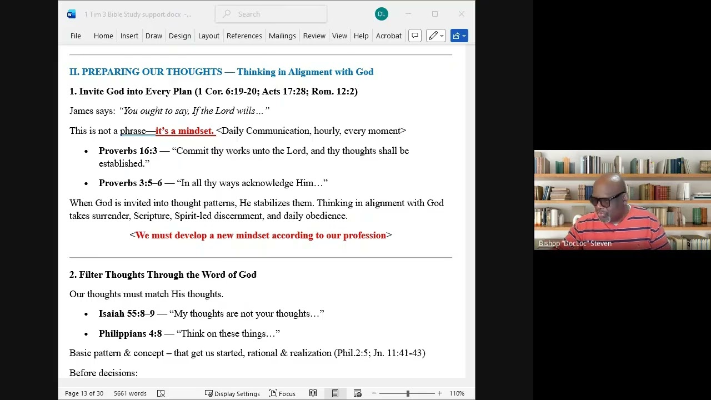Image resolution: width=711 pixels, height=400 pixels.
Task: Switch to the Insert ribbon tab
Action: tap(129, 36)
